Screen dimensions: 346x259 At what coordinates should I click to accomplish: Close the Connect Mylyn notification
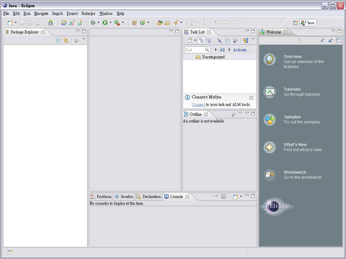pos(251,97)
